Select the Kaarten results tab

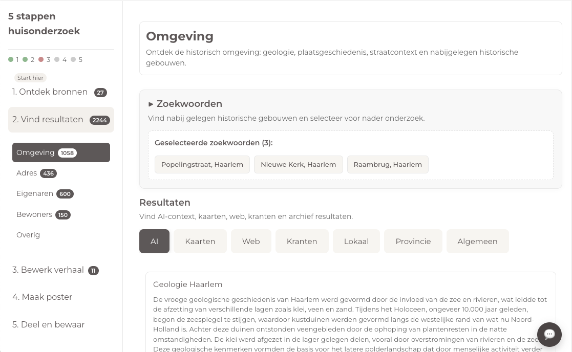[x=200, y=241]
